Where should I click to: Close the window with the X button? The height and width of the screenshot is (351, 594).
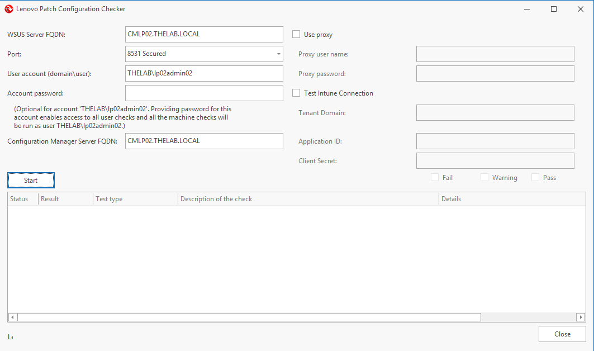581,9
